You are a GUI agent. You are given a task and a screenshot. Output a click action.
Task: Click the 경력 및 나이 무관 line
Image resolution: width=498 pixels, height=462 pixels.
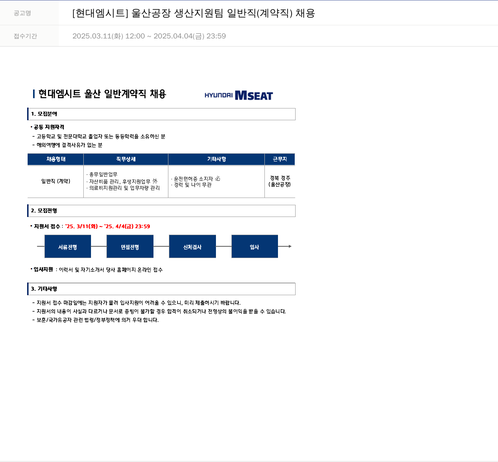click(x=191, y=185)
